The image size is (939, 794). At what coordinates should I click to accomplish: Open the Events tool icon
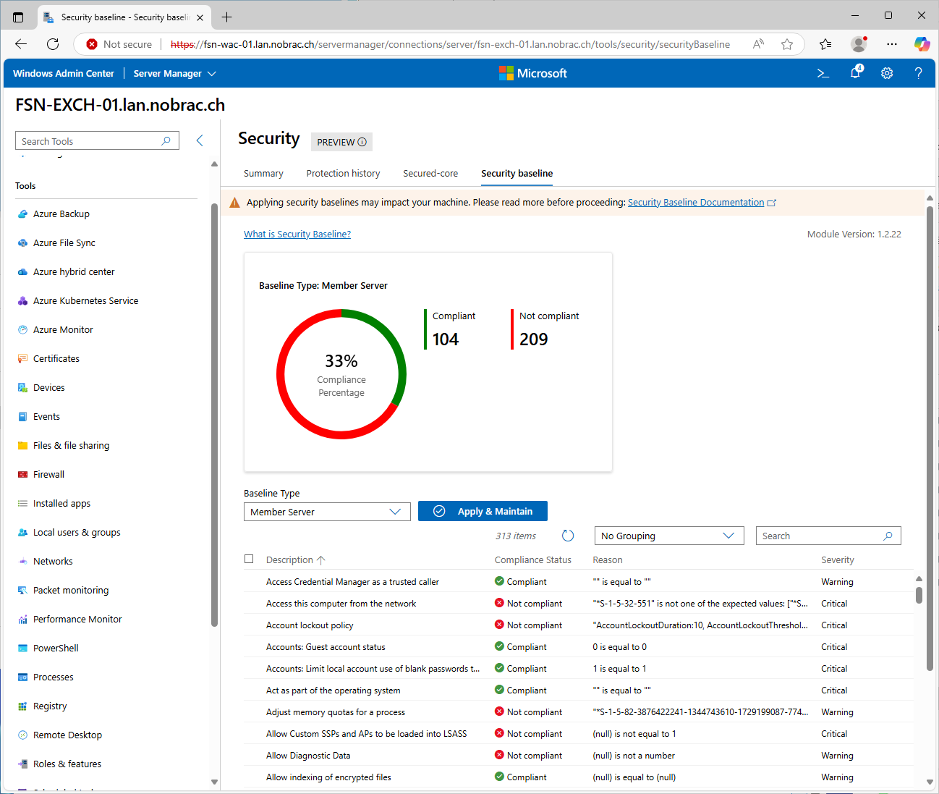point(22,417)
